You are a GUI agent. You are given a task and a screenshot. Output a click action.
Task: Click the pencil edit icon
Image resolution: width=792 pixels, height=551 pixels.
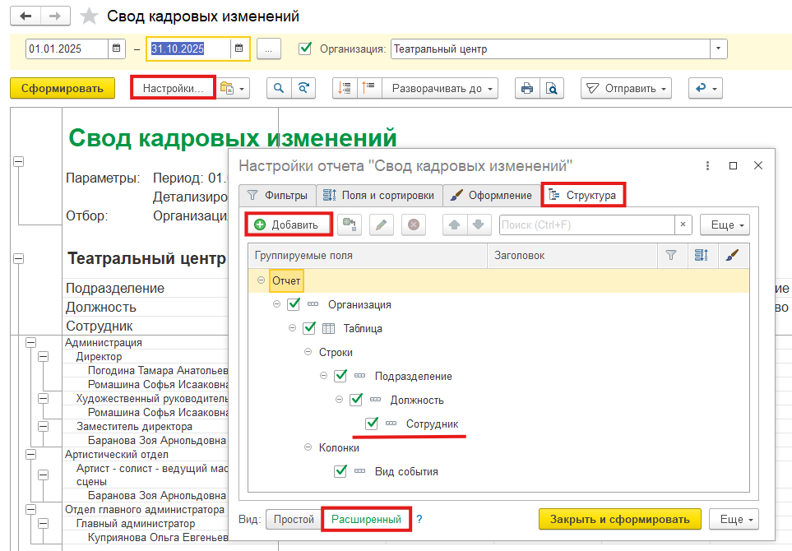(x=382, y=225)
